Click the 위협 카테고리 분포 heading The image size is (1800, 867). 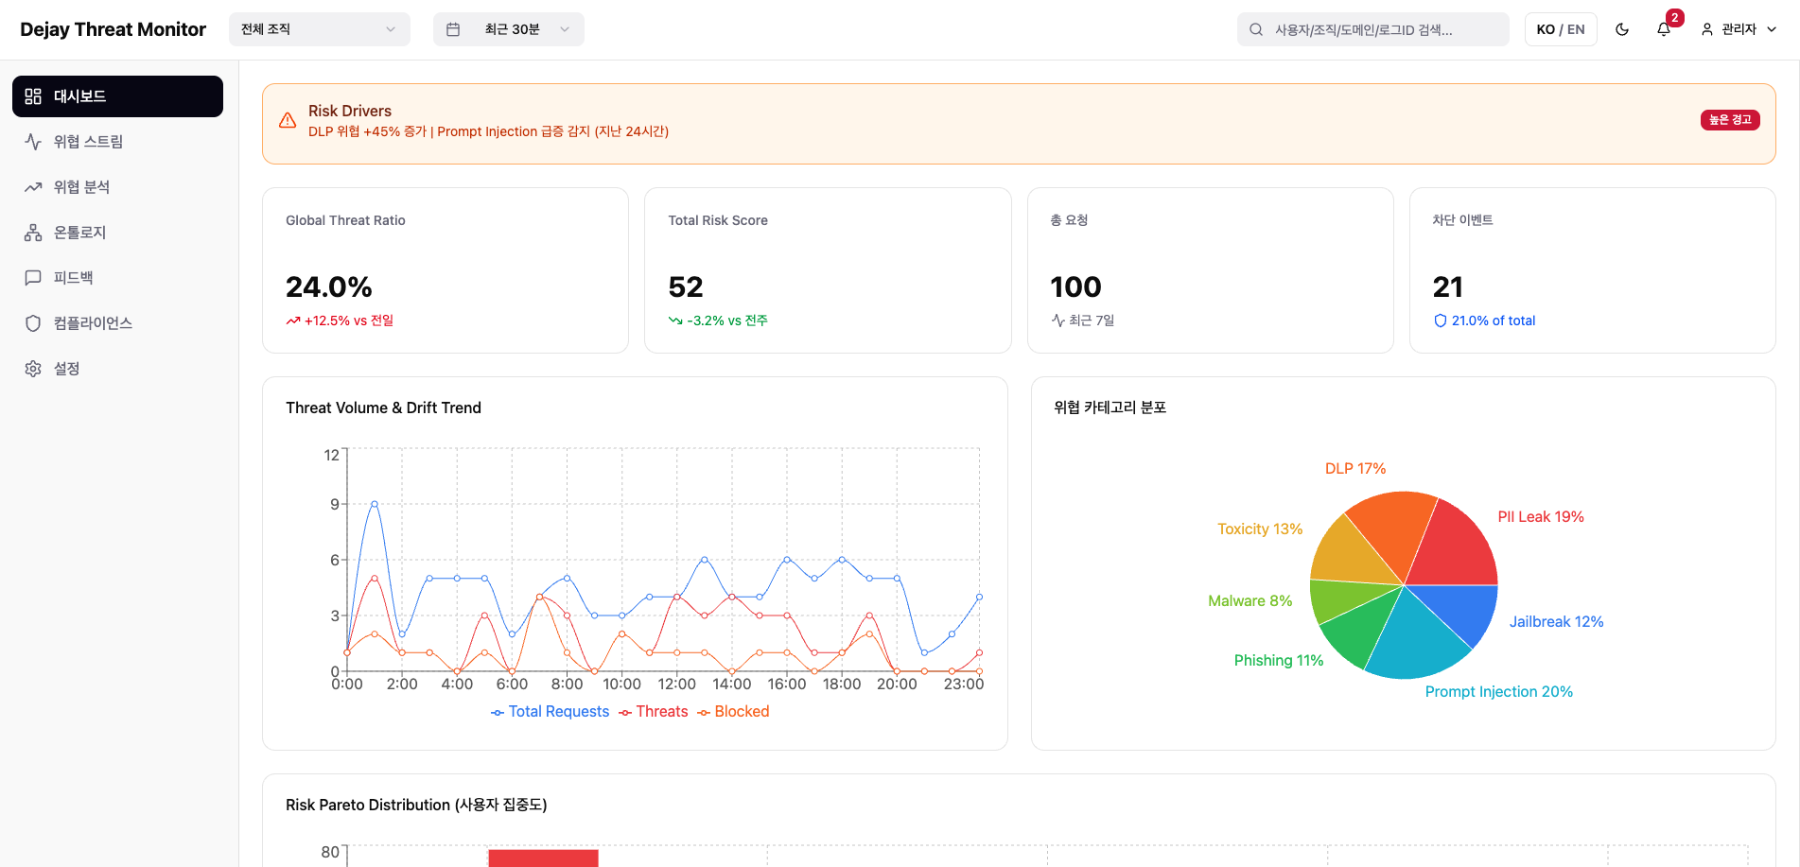pos(1110,407)
